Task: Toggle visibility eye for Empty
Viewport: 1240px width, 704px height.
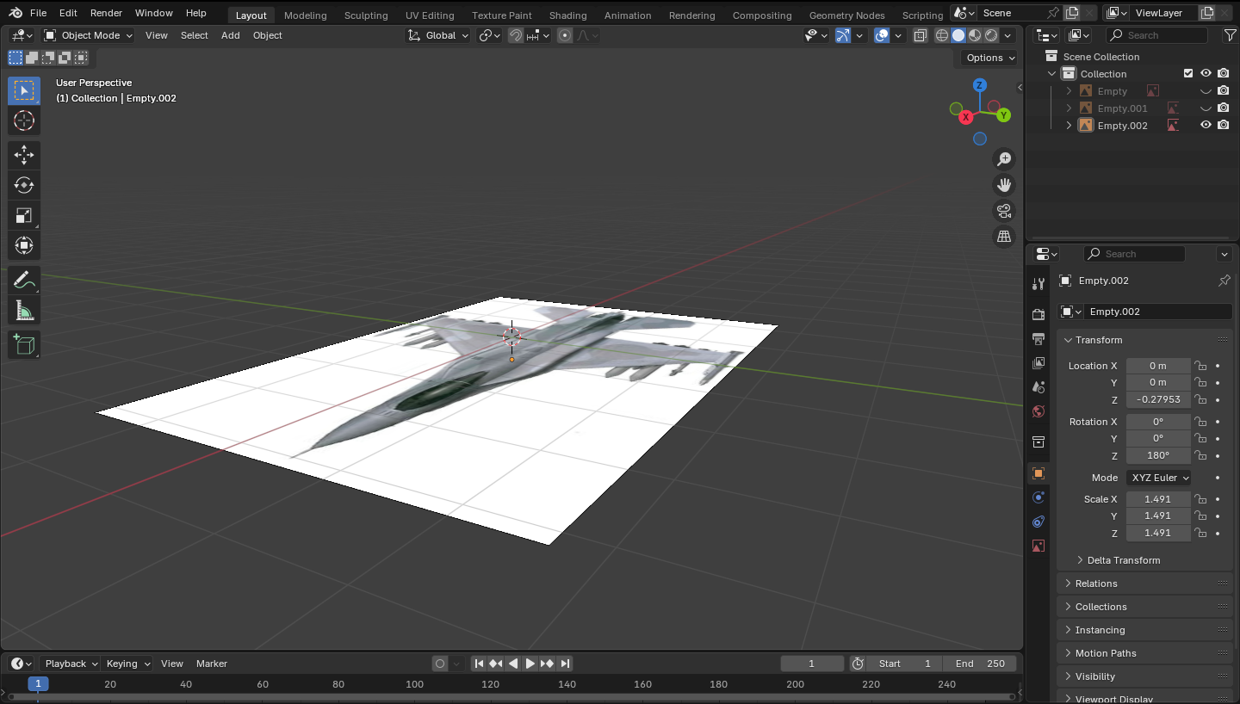Action: coord(1206,90)
